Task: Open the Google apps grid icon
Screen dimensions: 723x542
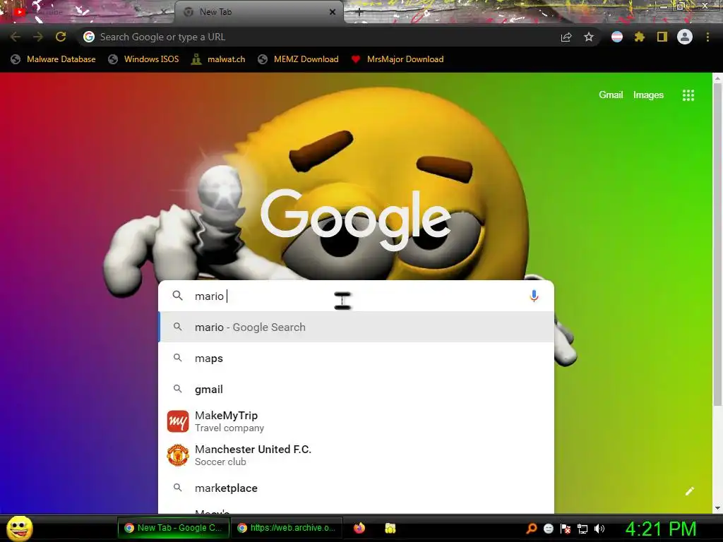Action: 688,95
